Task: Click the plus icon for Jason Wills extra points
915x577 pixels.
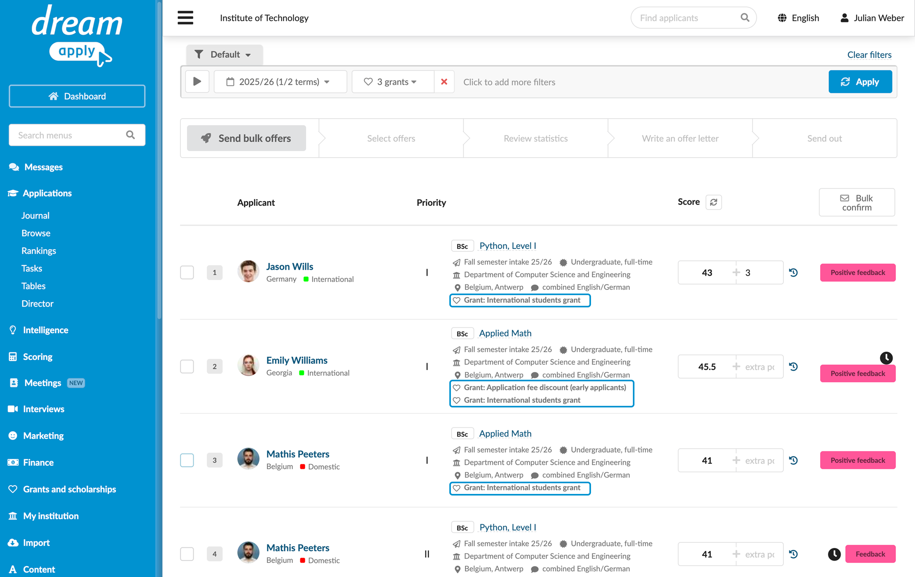Action: 736,272
